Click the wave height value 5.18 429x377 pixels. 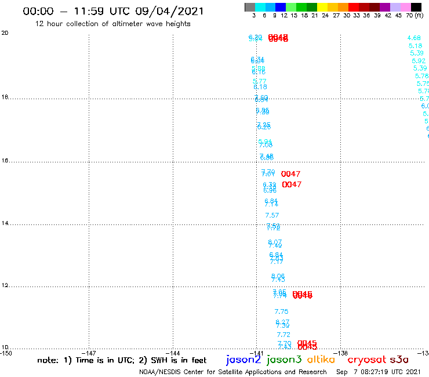(415, 46)
